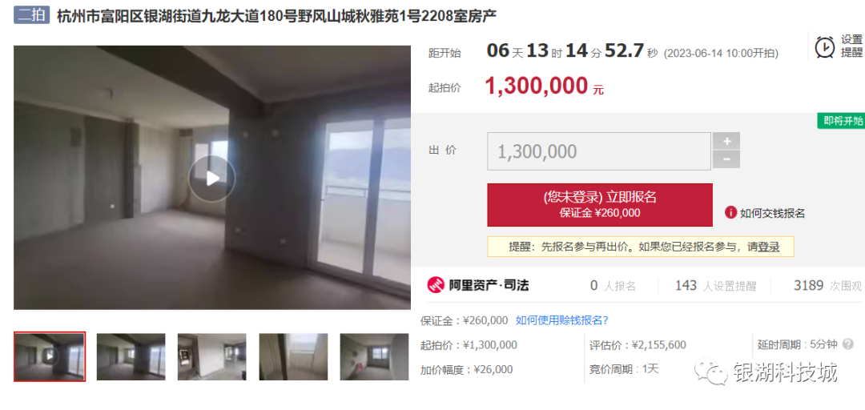Screen dimensions: 865x410
Task: Click help question mark next to 延时周期
Action: click(x=848, y=344)
